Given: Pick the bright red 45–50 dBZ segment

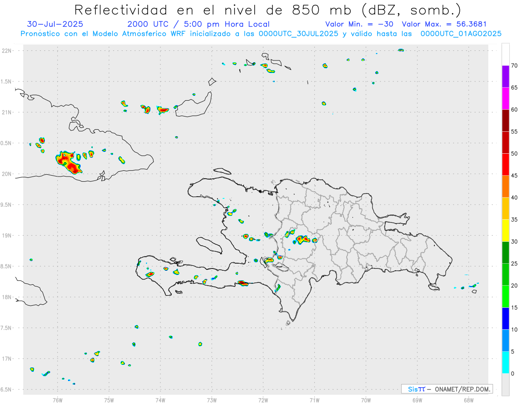Looking at the screenshot, I should tap(505, 164).
